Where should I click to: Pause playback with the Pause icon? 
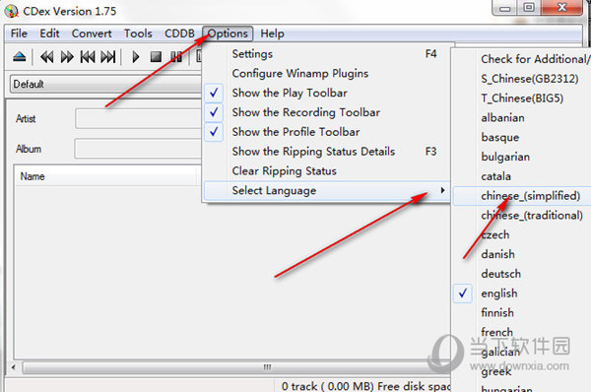(x=176, y=57)
